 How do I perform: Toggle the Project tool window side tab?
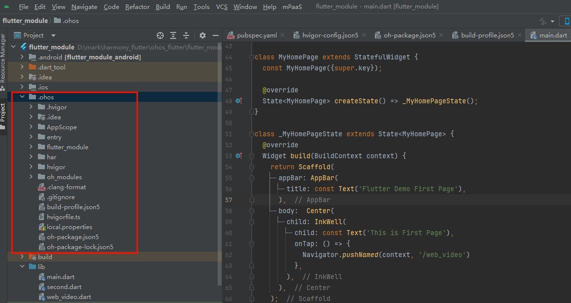[x=3, y=113]
